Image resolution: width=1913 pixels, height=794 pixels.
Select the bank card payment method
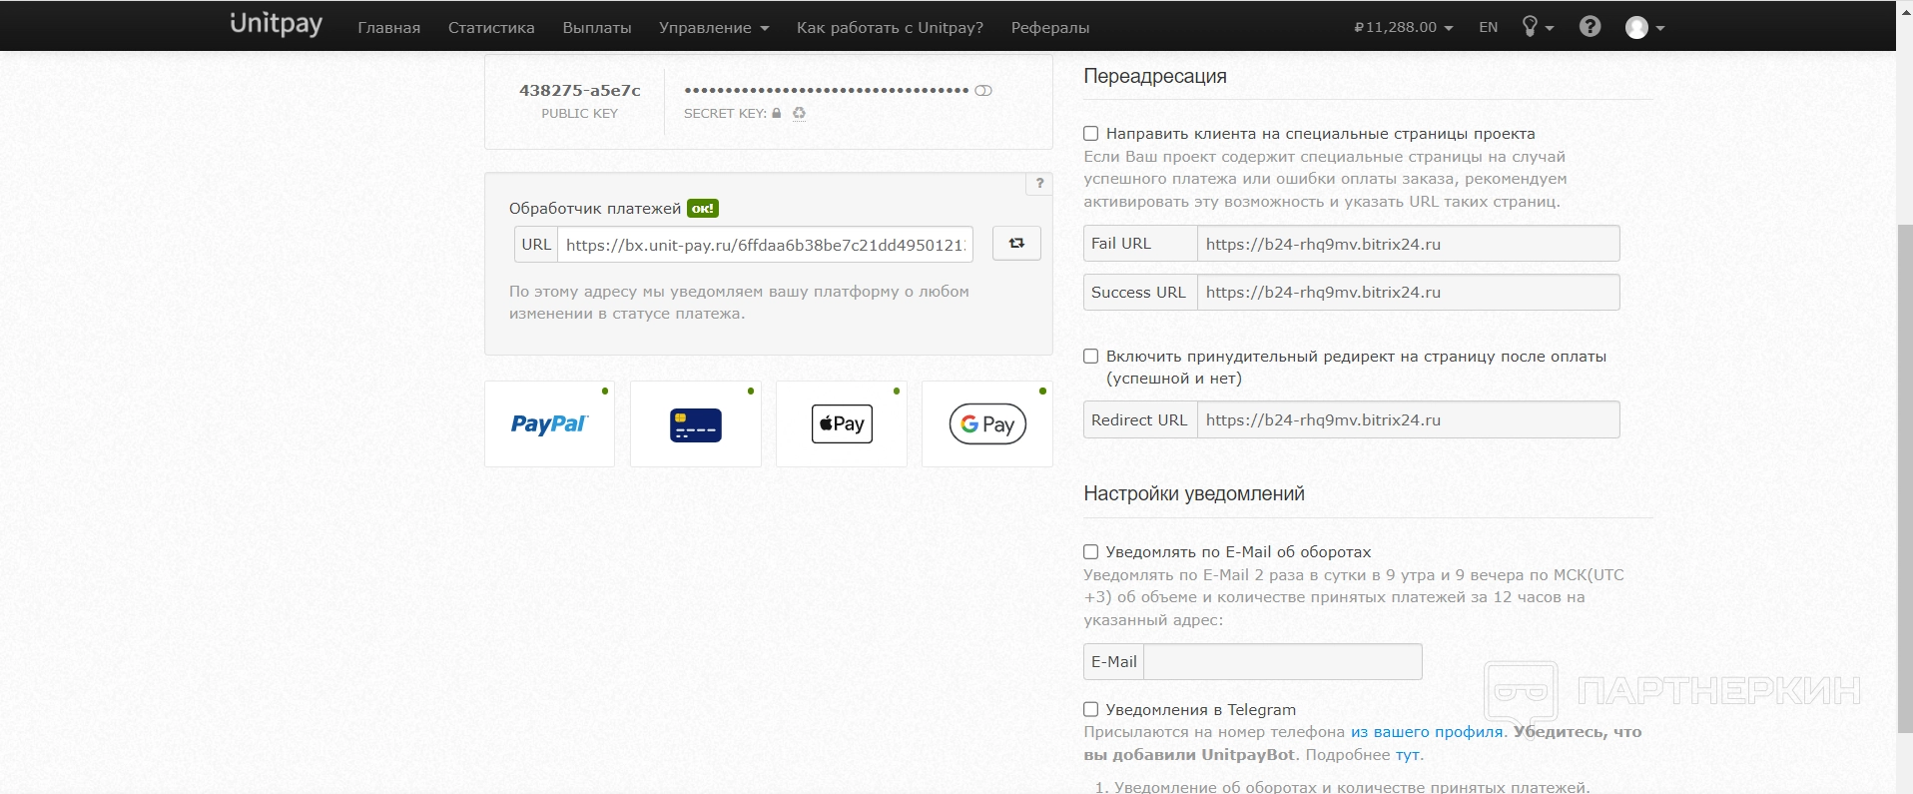pyautogui.click(x=696, y=423)
